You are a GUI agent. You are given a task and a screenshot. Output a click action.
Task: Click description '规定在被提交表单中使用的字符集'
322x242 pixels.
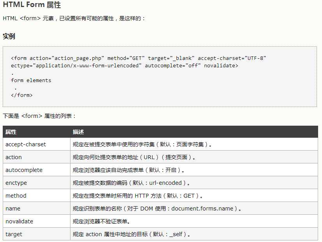point(194,144)
